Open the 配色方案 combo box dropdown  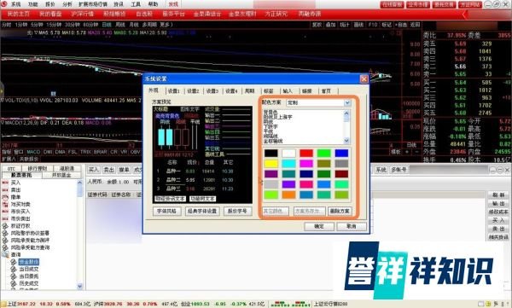point(347,102)
